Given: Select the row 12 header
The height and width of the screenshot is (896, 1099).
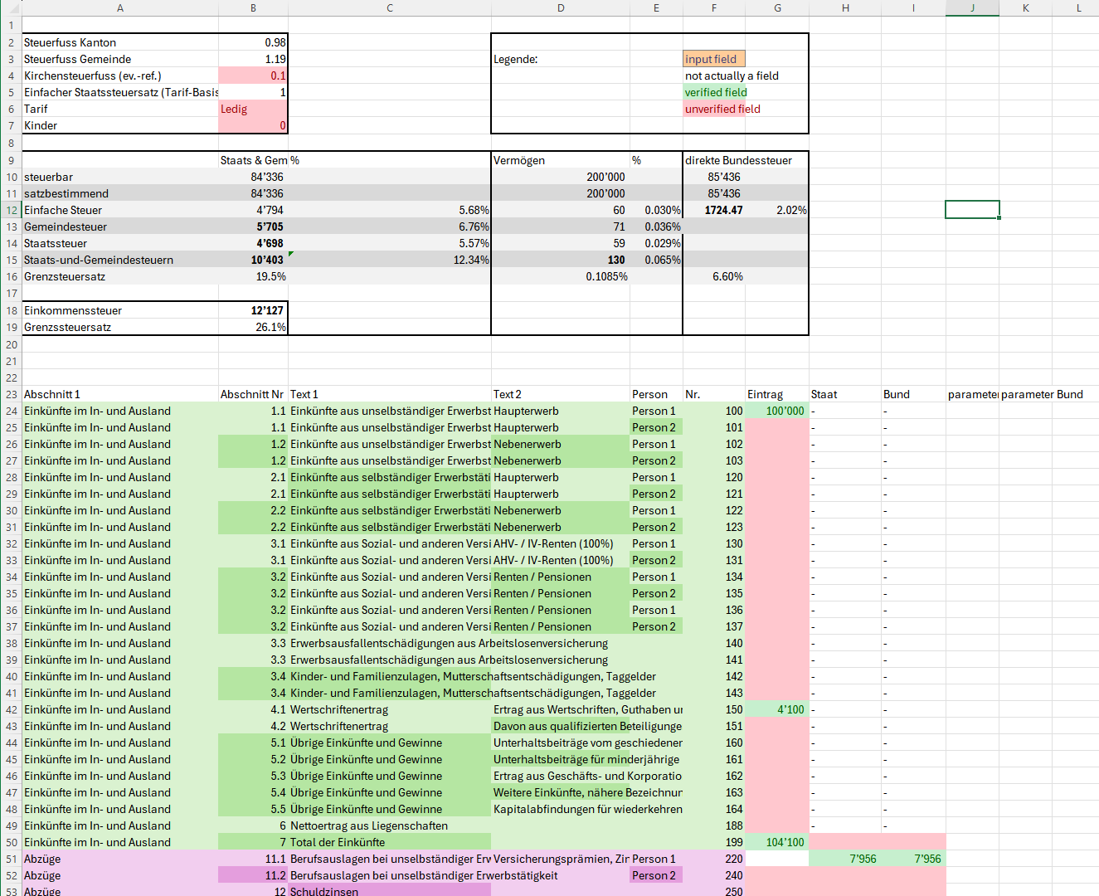Looking at the screenshot, I should (x=11, y=210).
